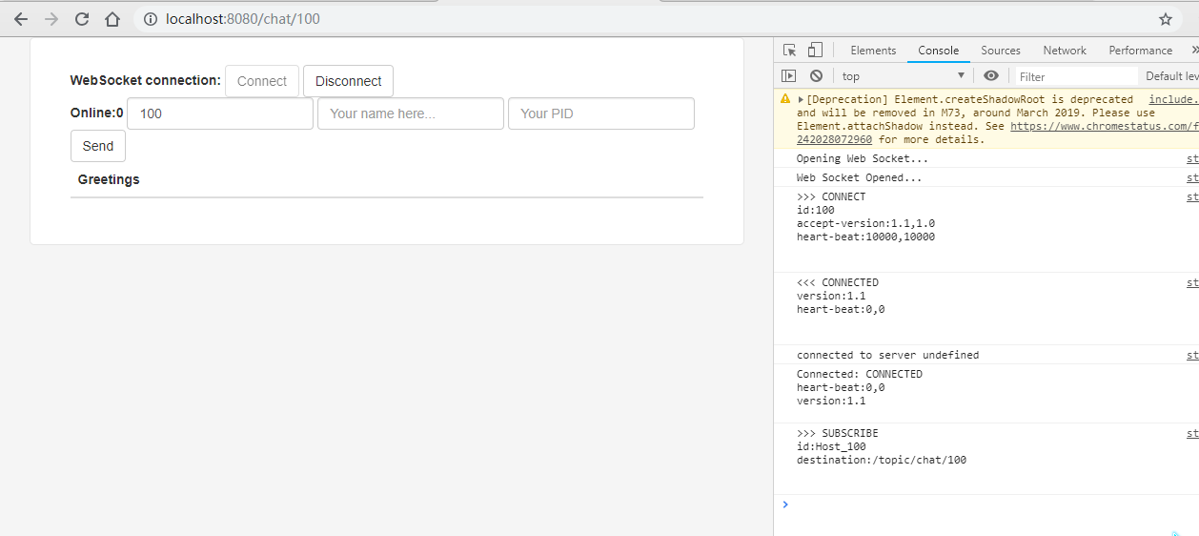Click the console prompt input line
The height and width of the screenshot is (536, 1199).
pos(991,505)
